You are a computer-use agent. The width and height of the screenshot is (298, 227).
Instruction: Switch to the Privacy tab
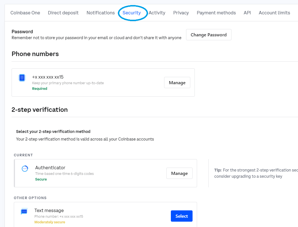[x=181, y=13]
